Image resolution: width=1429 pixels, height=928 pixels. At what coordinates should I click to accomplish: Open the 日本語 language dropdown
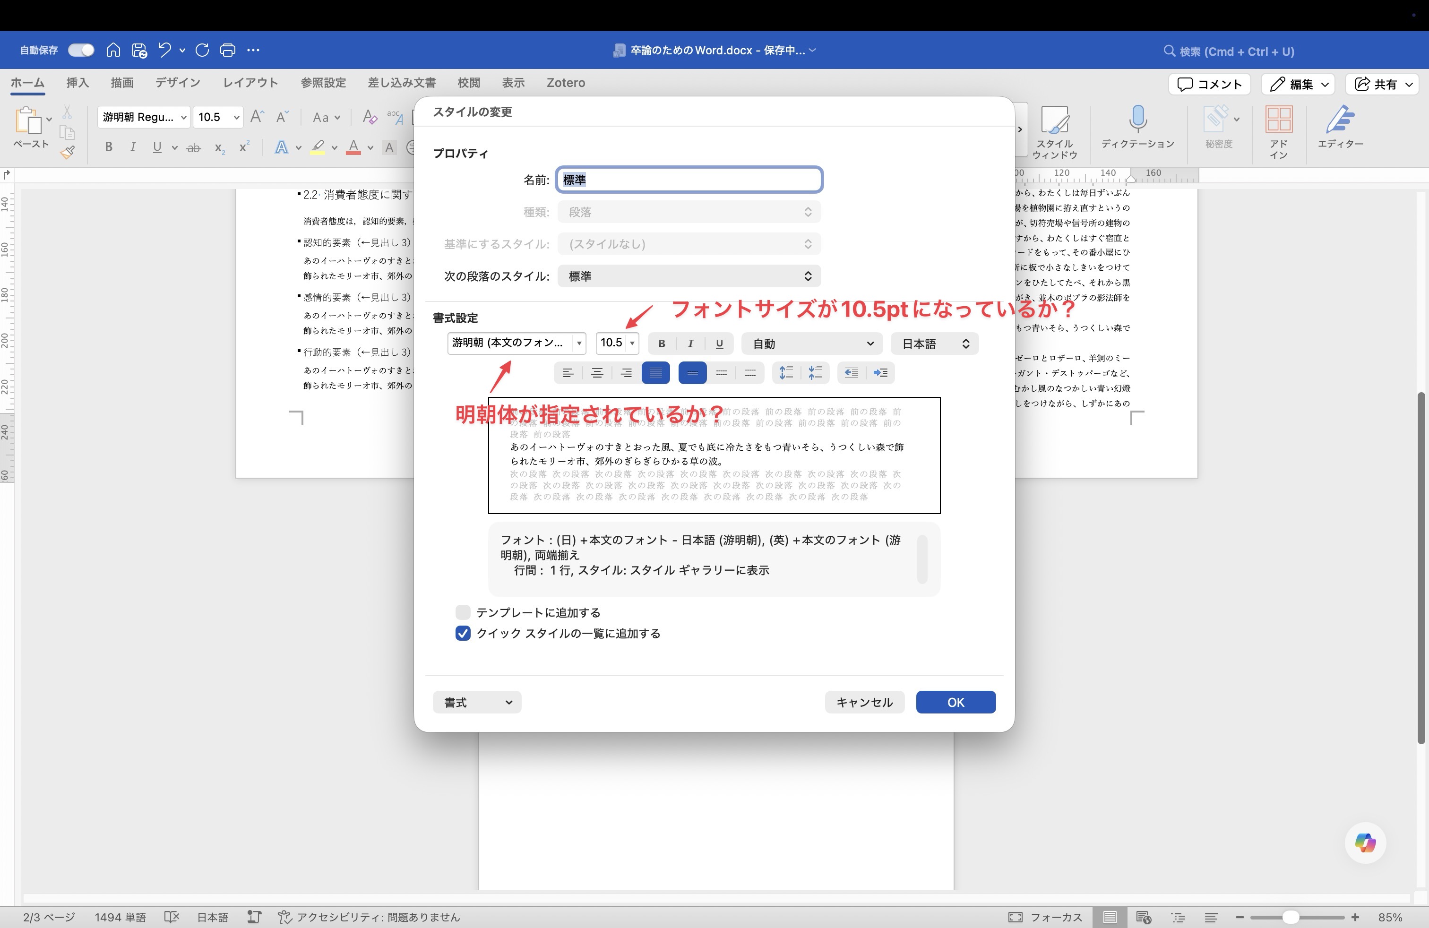click(x=934, y=344)
